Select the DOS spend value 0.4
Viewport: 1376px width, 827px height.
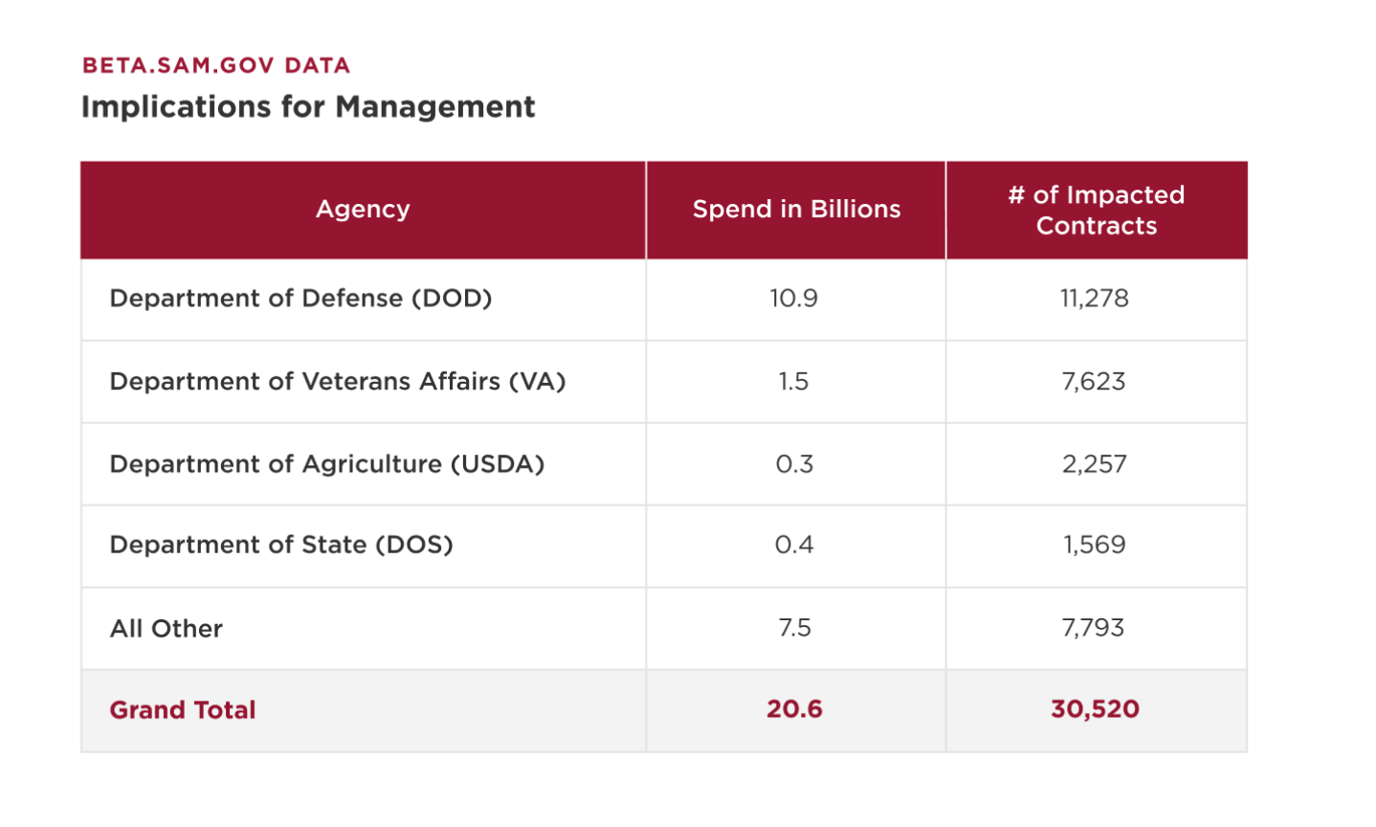794,546
